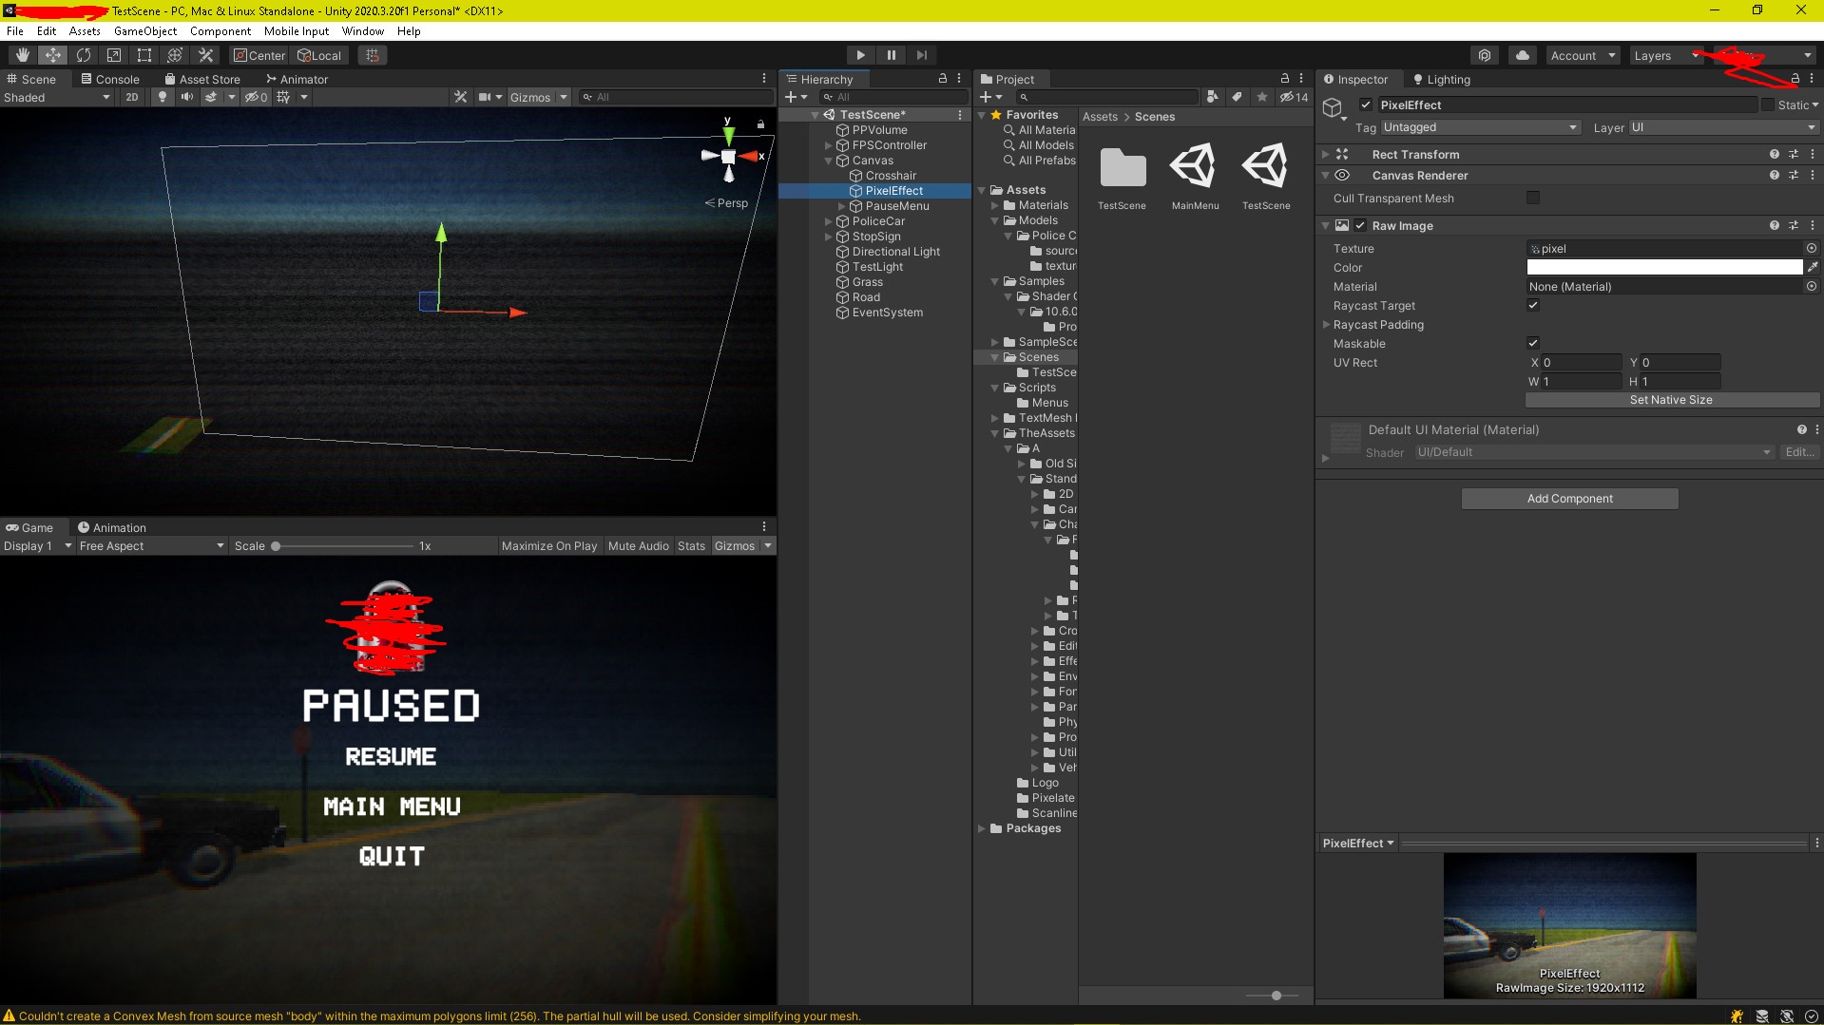Screen dimensions: 1824x1025
Task: Click the eyedropper next to the Color field
Action: [x=1814, y=267]
